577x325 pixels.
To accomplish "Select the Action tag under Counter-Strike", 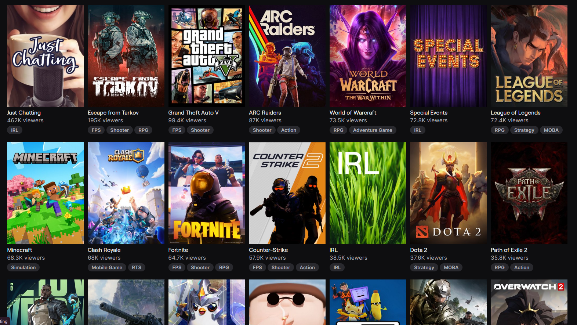I will [x=307, y=267].
